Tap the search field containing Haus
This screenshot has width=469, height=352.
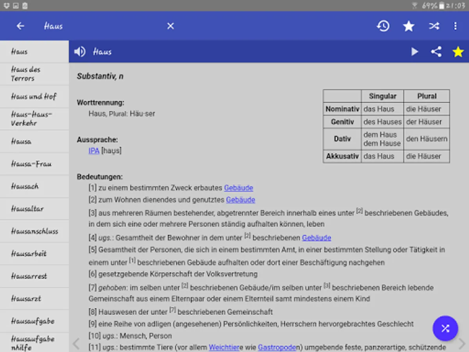pyautogui.click(x=102, y=26)
